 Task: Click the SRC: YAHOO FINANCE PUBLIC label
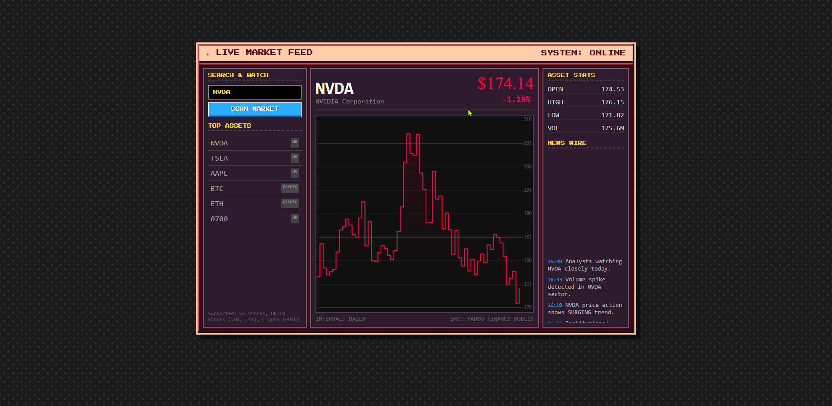492,319
